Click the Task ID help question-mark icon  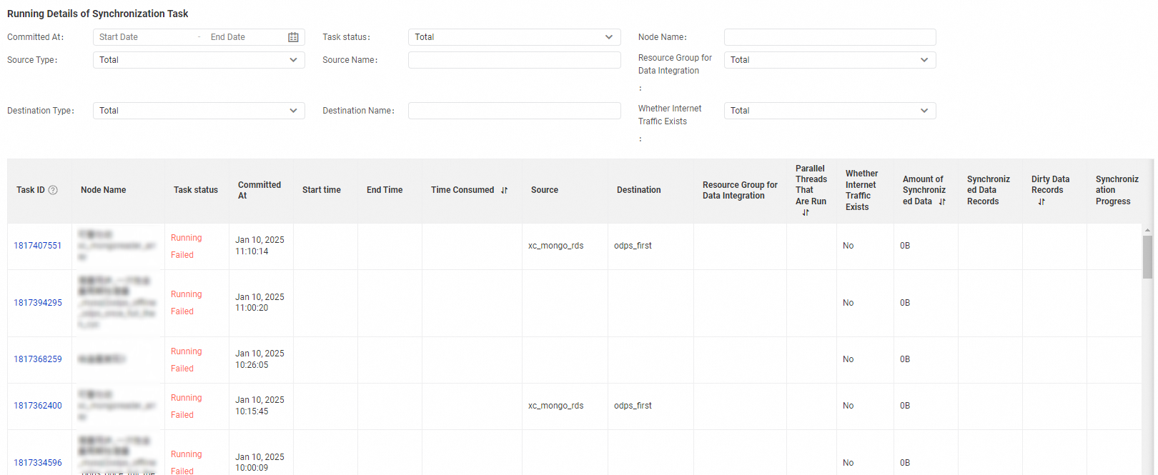pos(53,190)
